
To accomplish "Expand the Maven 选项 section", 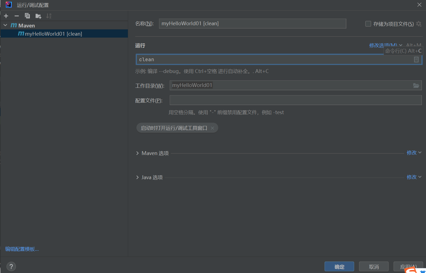I will pyautogui.click(x=137, y=153).
